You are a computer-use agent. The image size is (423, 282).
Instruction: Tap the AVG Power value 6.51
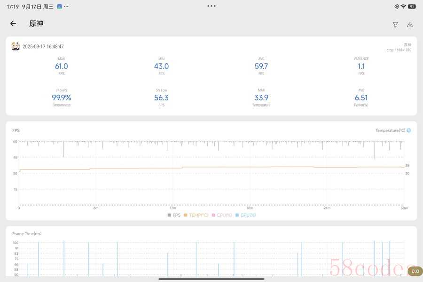(361, 98)
